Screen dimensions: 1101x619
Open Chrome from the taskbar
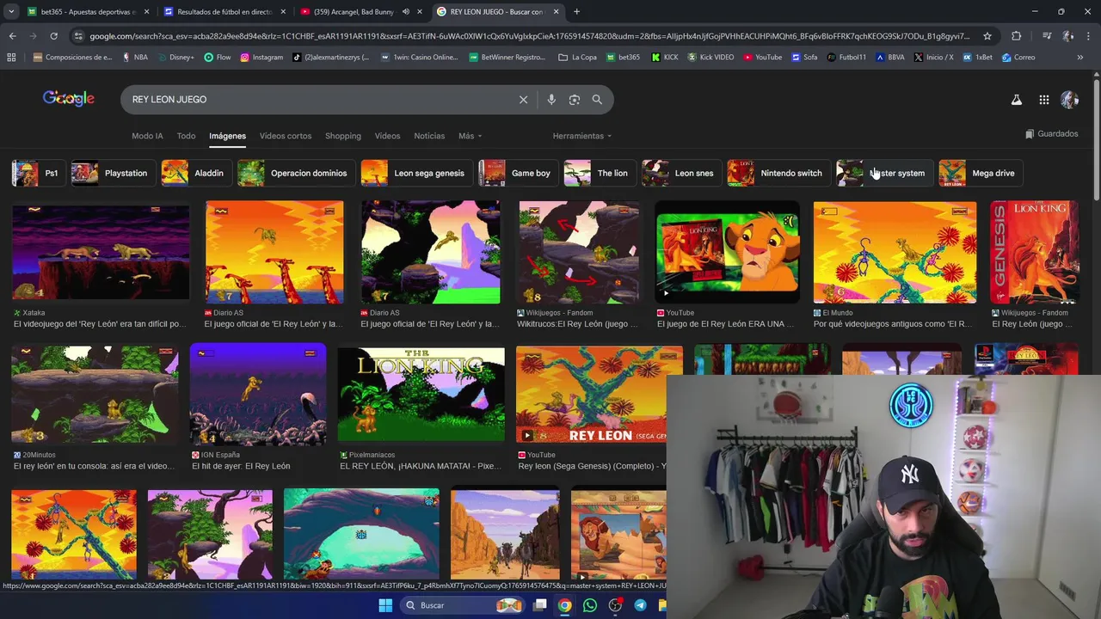[x=564, y=605]
